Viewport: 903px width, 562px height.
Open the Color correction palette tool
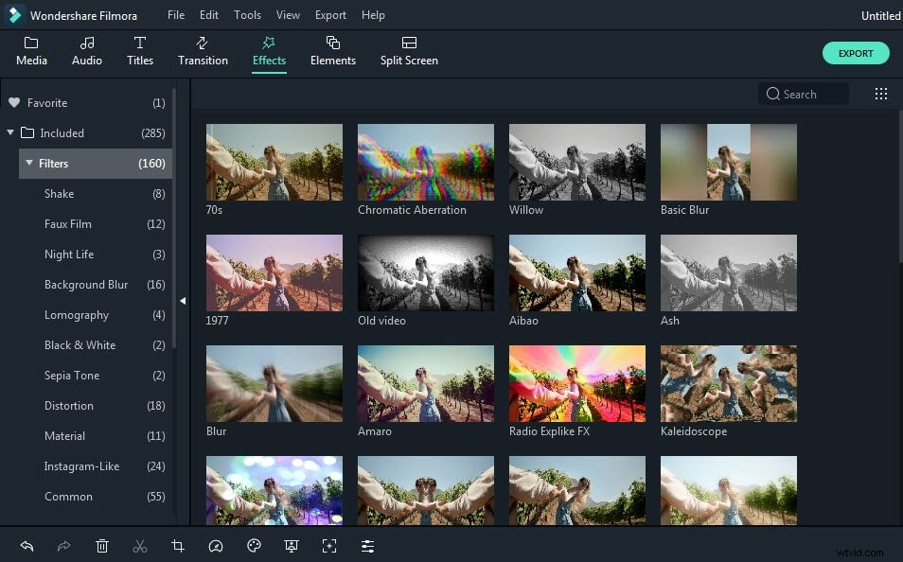click(254, 546)
